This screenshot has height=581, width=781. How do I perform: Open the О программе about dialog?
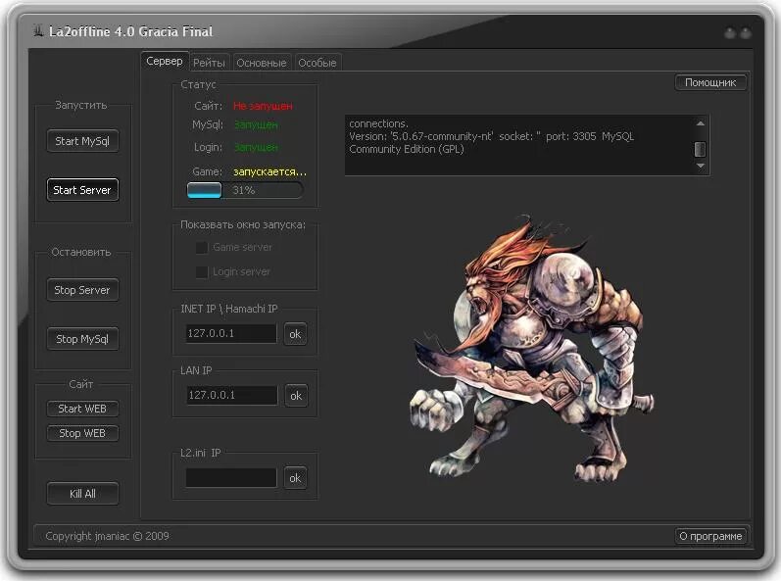(x=710, y=536)
